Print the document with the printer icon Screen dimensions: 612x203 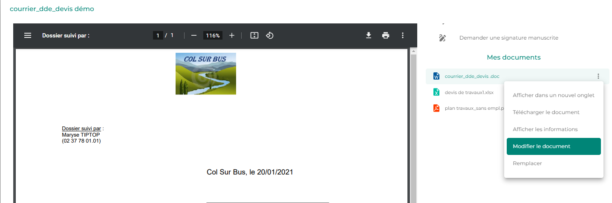[386, 35]
